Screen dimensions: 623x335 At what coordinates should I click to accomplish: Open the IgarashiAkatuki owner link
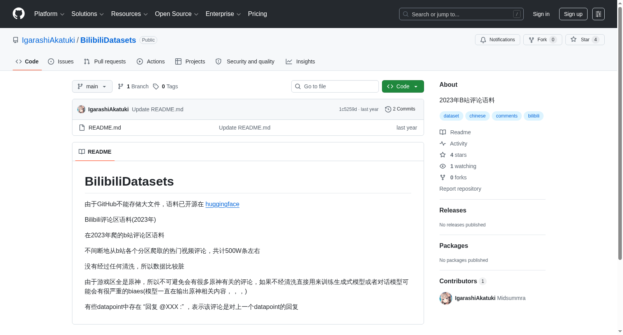[x=48, y=40]
